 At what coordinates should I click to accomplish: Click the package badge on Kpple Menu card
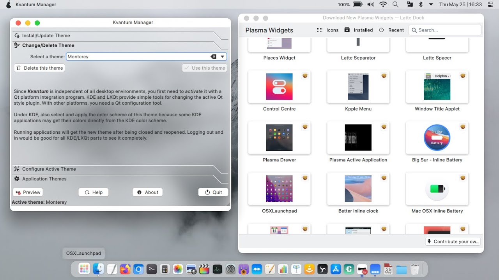384,76
